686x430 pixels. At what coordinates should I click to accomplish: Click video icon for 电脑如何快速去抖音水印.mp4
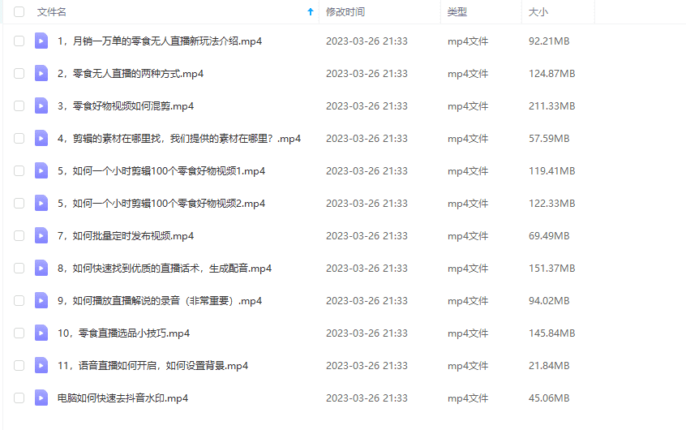[x=41, y=398]
